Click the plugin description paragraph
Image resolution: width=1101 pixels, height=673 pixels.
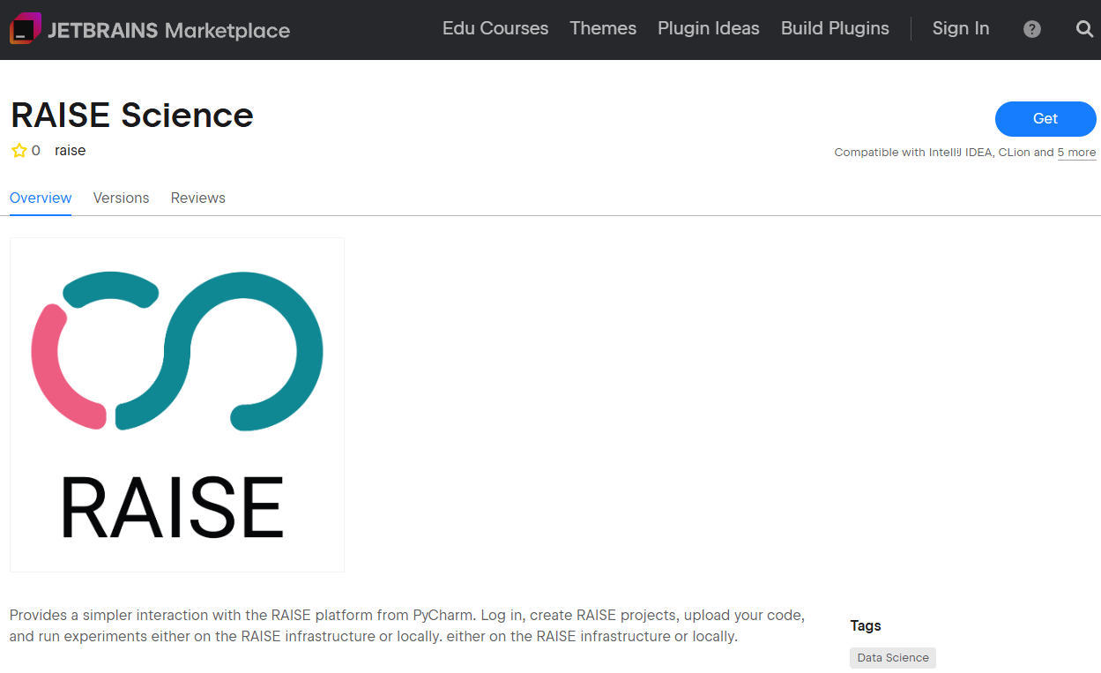coord(407,625)
